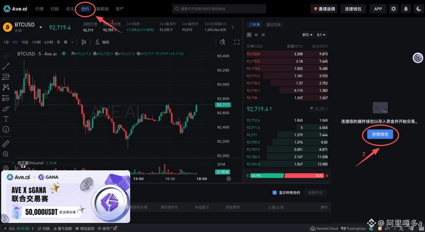Show both sides order book layout
Image resolution: width=425 pixels, height=232 pixels.
[x=249, y=35]
